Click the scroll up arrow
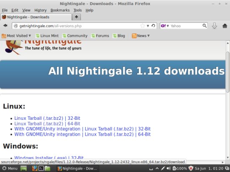This screenshot has height=172, width=230. pos(227,43)
